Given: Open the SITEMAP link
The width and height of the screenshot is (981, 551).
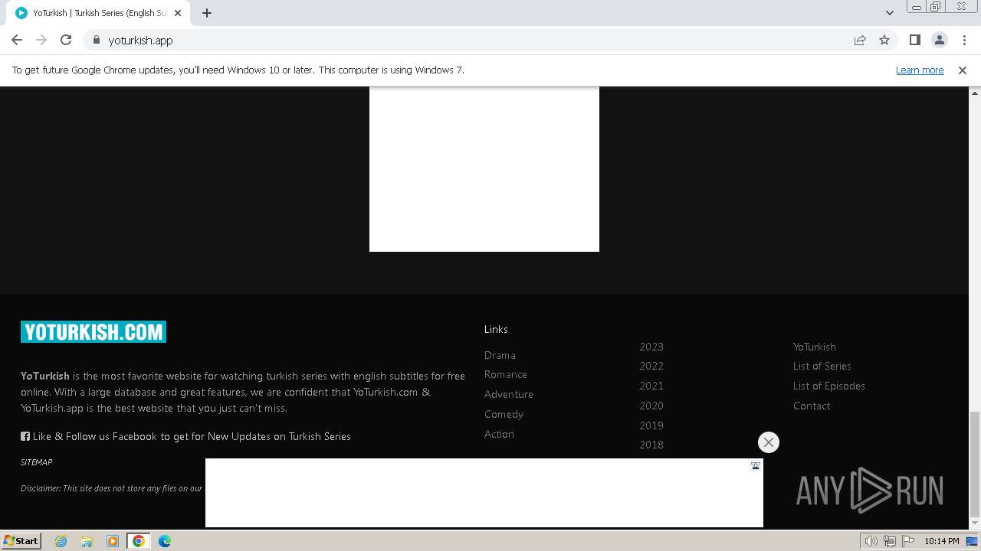Looking at the screenshot, I should tap(36, 462).
